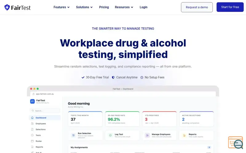Click the Employees people icon in sidebar
Image resolution: width=246 pixels, height=153 pixels.
click(32, 124)
